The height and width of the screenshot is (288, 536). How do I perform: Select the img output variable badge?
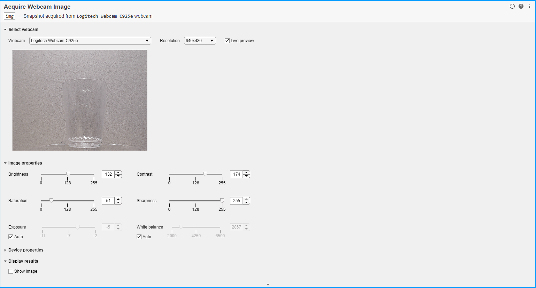[9, 16]
